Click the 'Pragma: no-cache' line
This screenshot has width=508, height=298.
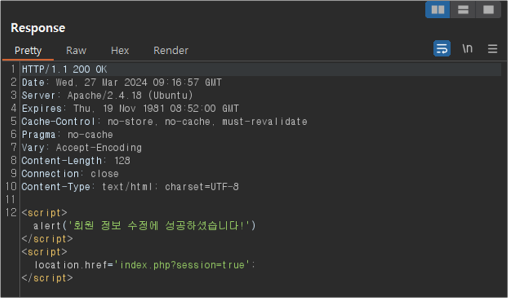[x=67, y=135]
